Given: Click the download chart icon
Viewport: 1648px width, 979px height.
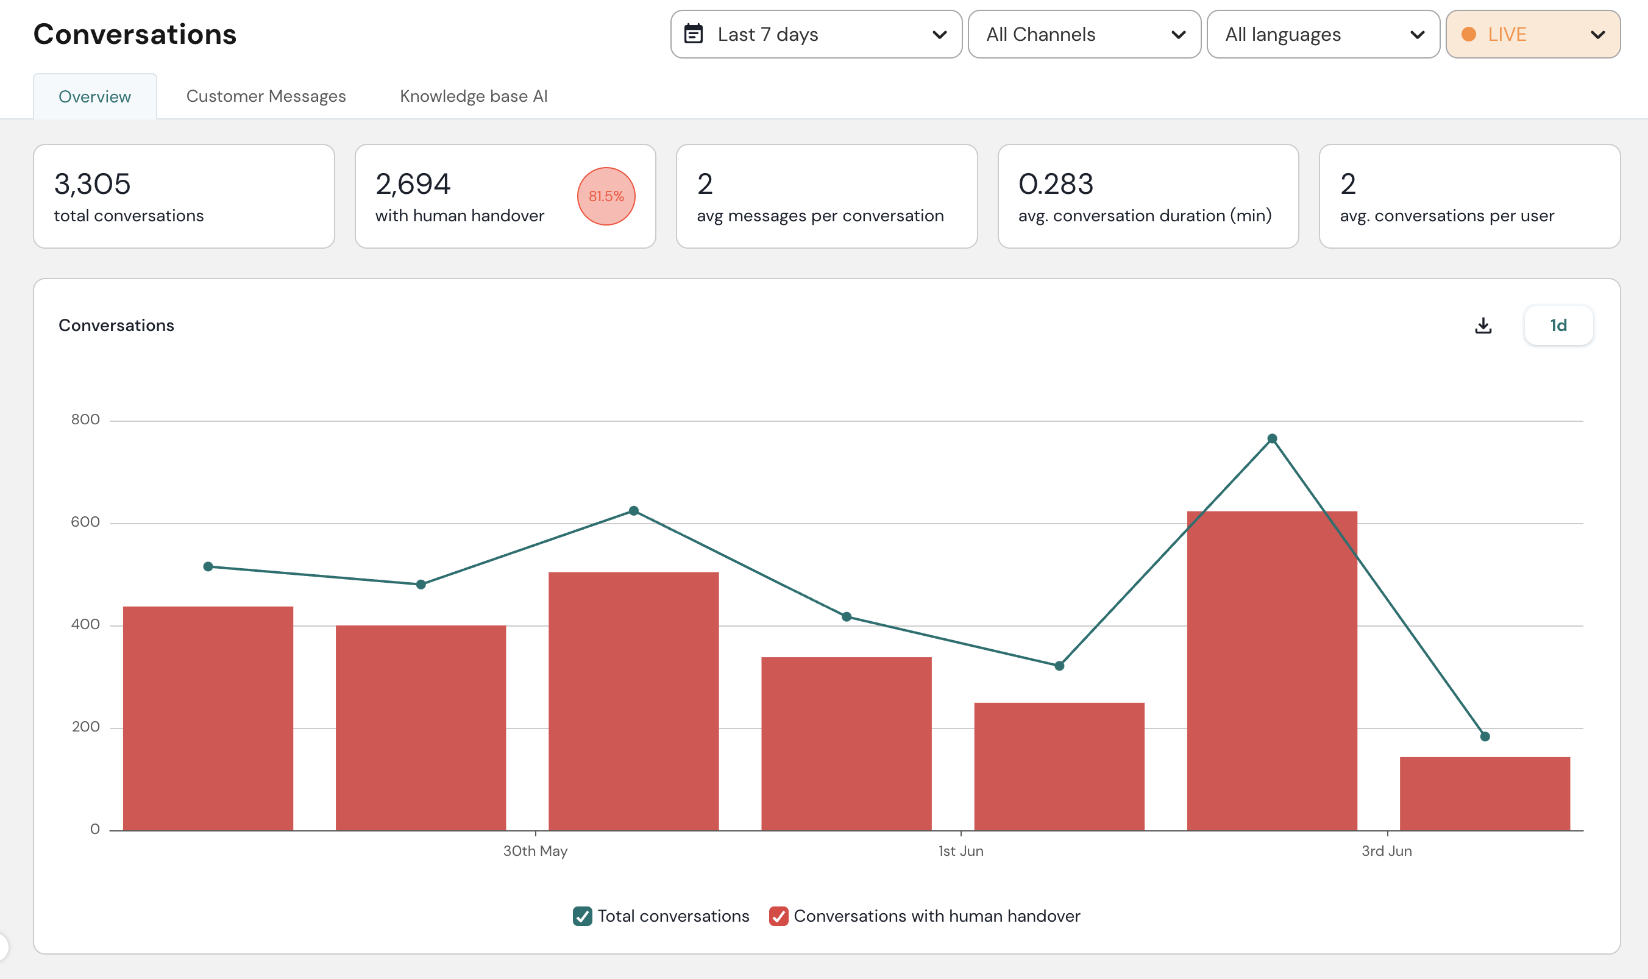Looking at the screenshot, I should click(x=1483, y=326).
